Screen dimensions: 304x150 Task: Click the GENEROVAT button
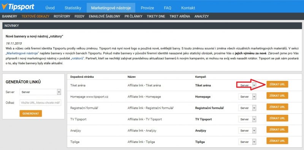pos(31,113)
